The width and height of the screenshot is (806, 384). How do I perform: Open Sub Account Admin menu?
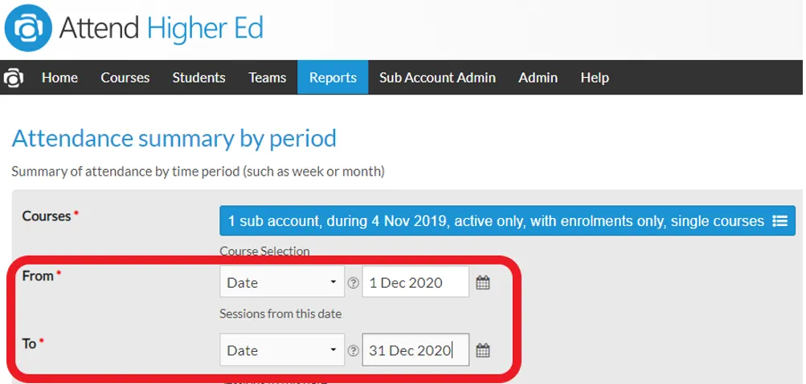click(x=437, y=78)
